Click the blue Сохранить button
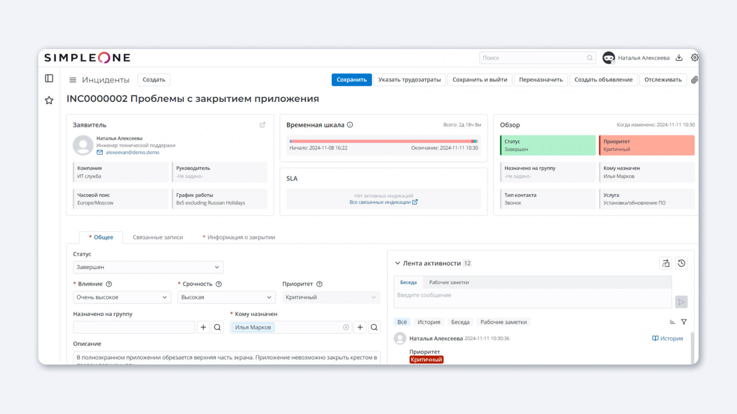 pyautogui.click(x=351, y=80)
